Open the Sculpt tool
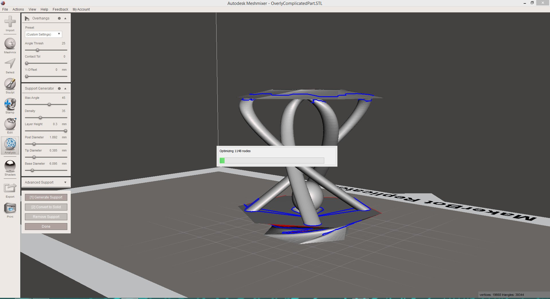This screenshot has width=550, height=299. tap(10, 86)
